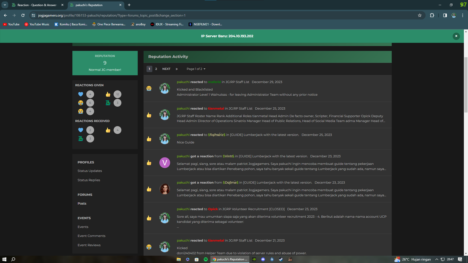The height and width of the screenshot is (263, 468).
Task: Open the $Vinn$ user profile link
Action: [229, 156]
